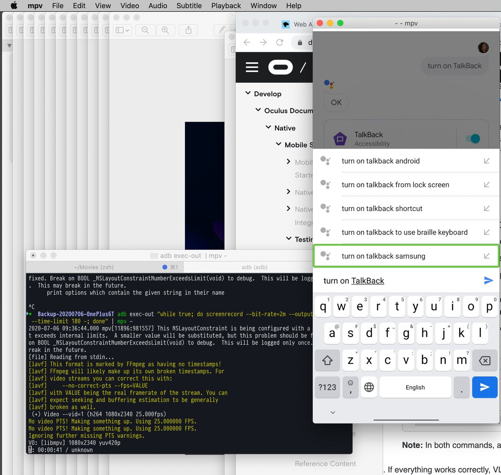Go forward in the browser window

[x=263, y=42]
